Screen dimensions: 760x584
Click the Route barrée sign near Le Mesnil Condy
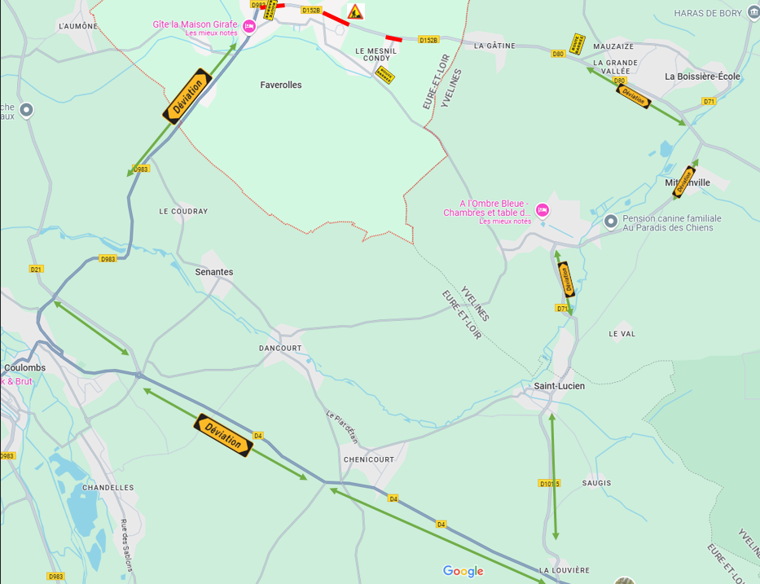(x=385, y=75)
